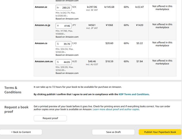Select the $48.46 incl. AU GST price
Viewport: 182px width, 139px height.
pyautogui.click(x=92, y=63)
